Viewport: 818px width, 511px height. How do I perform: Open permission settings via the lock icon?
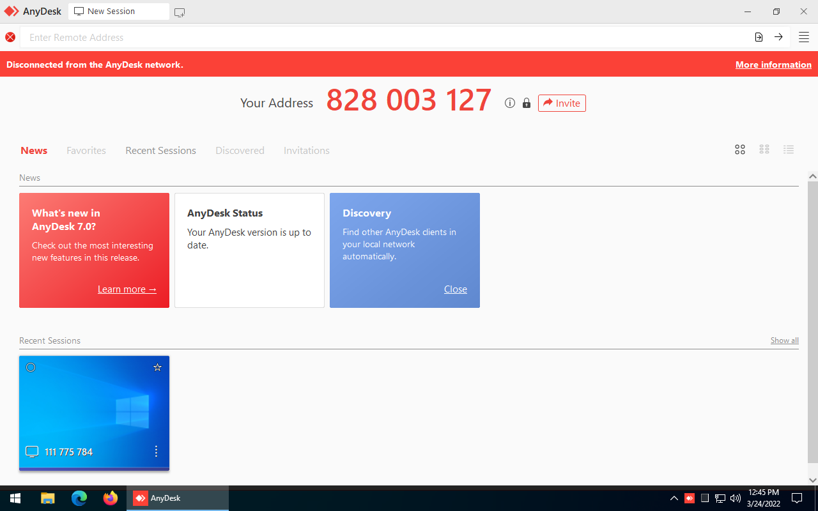pyautogui.click(x=526, y=103)
